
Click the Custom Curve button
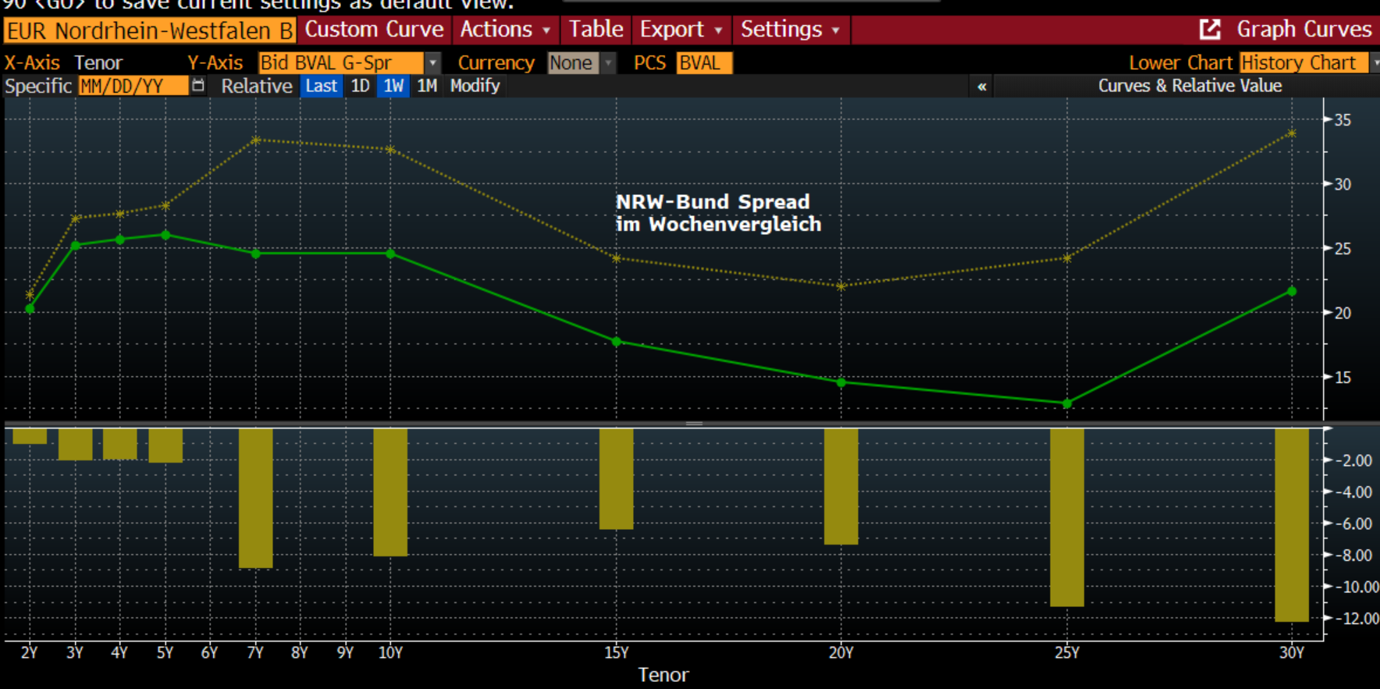(374, 30)
